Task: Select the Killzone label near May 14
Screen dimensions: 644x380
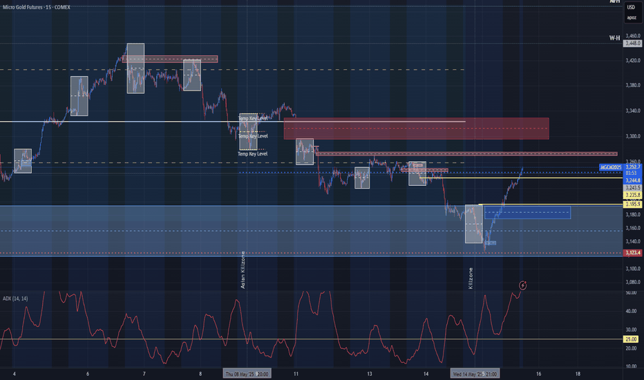Action: [471, 278]
